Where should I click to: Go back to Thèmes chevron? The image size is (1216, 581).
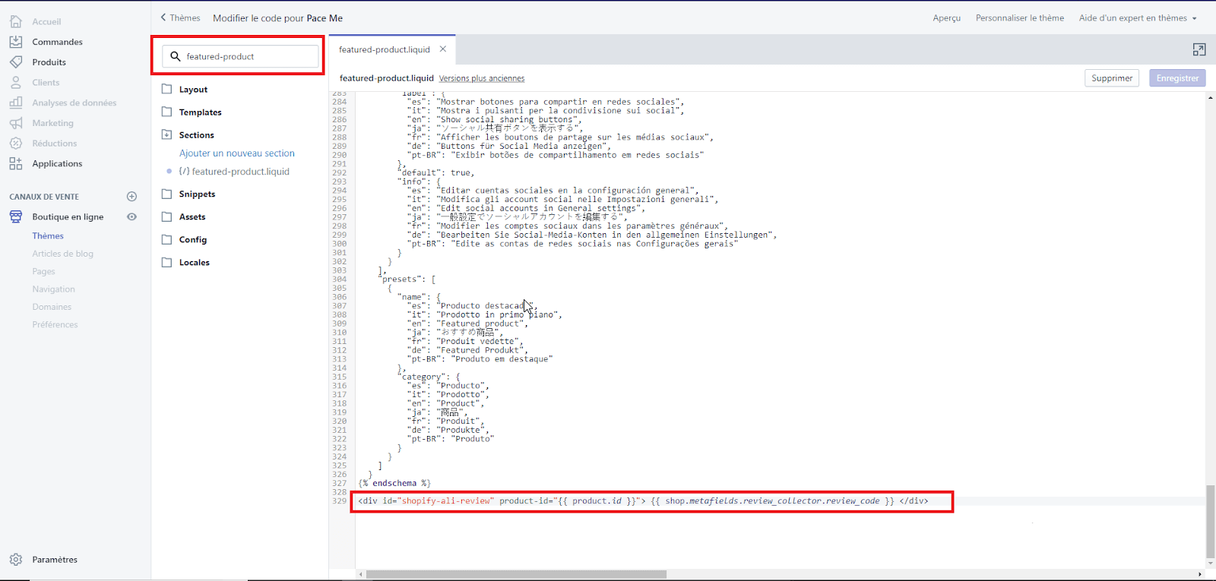click(163, 17)
